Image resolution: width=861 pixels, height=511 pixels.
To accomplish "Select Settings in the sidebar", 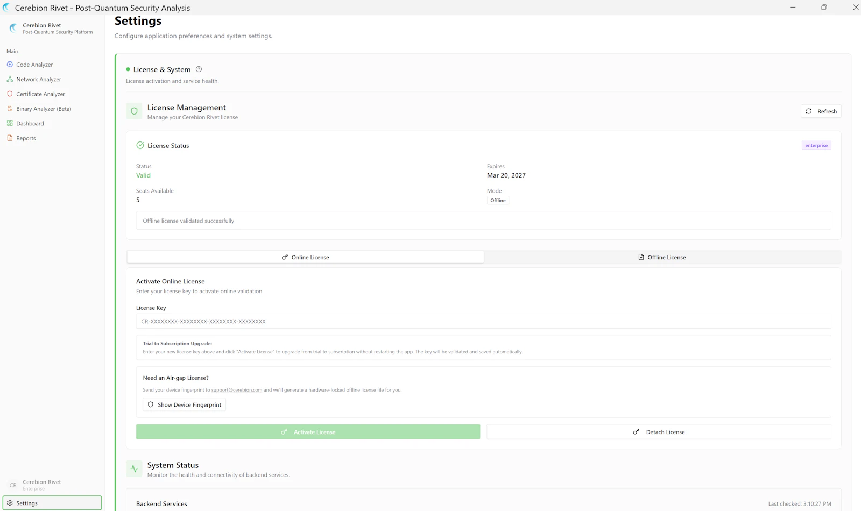I will click(x=52, y=503).
